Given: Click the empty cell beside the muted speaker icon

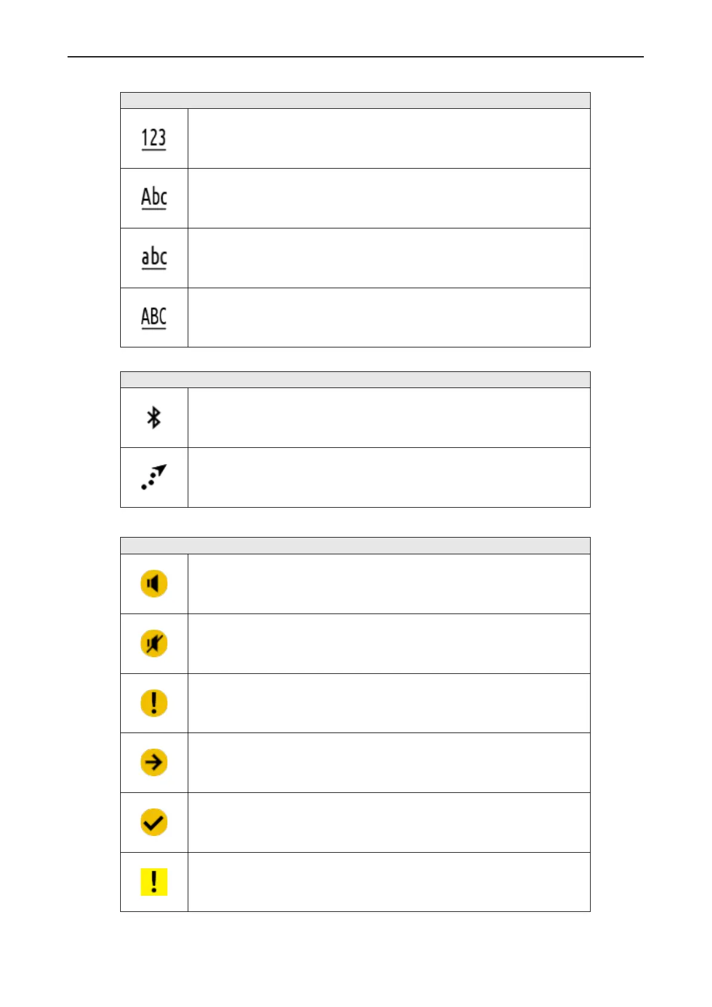Looking at the screenshot, I should click(389, 643).
